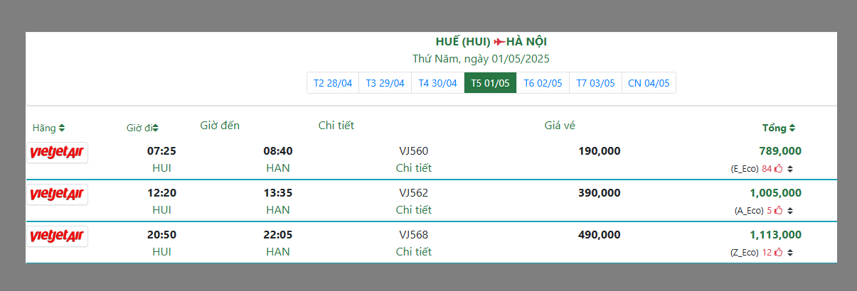The width and height of the screenshot is (857, 291).
Task: View Chi tiết details of flight VJ562
Action: 414,210
